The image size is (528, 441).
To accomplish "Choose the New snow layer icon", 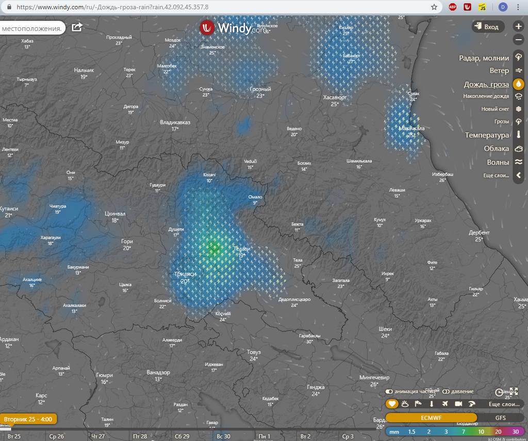I will pos(519,109).
